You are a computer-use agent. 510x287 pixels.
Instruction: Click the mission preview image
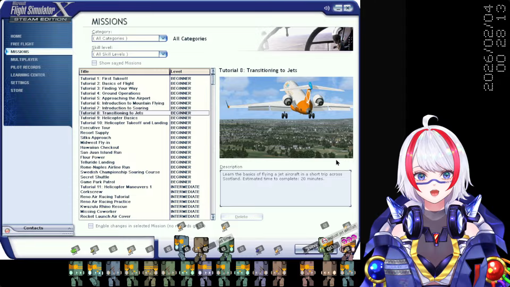[286, 118]
